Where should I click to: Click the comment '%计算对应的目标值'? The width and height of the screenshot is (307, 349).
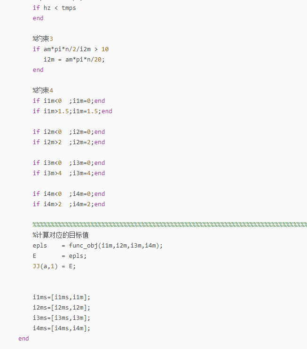pos(61,235)
